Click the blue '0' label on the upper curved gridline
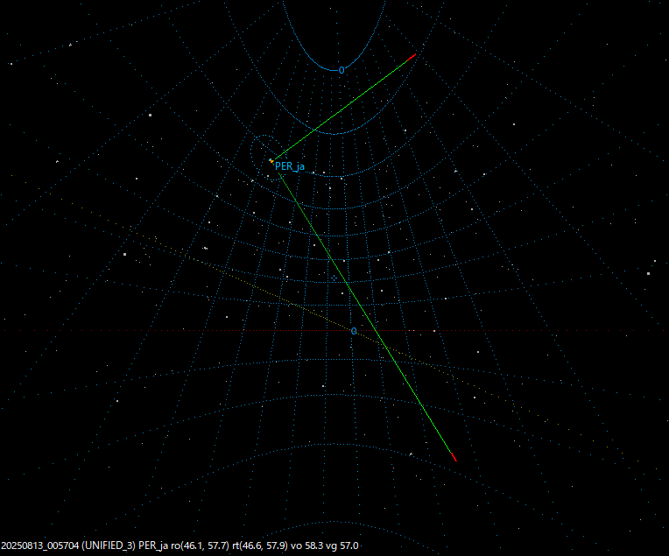Screen dimensions: 669x556 (x=342, y=70)
